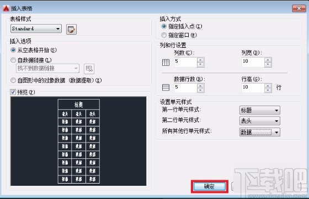
Task: Click the columns icon beside 列数
Action: click(x=166, y=63)
